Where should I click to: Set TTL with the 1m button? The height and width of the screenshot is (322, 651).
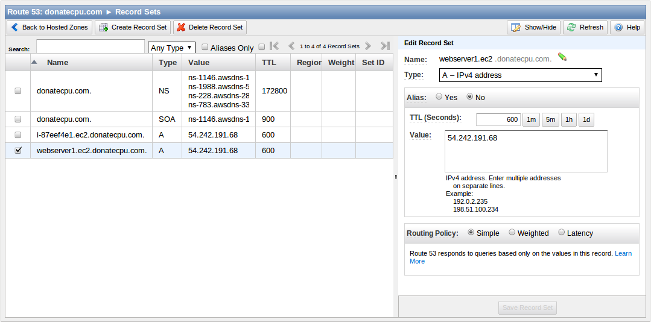530,119
